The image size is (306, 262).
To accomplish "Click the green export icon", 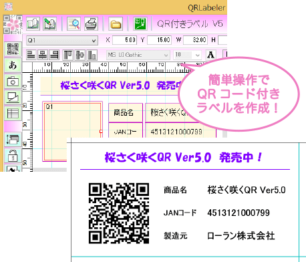I will tap(140, 23).
